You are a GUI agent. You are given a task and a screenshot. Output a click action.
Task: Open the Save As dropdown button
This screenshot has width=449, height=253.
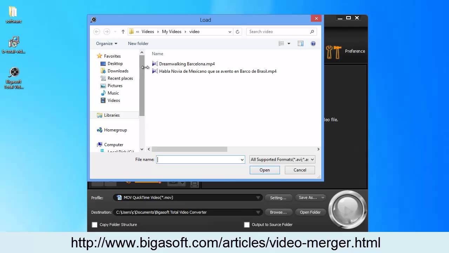310,197
